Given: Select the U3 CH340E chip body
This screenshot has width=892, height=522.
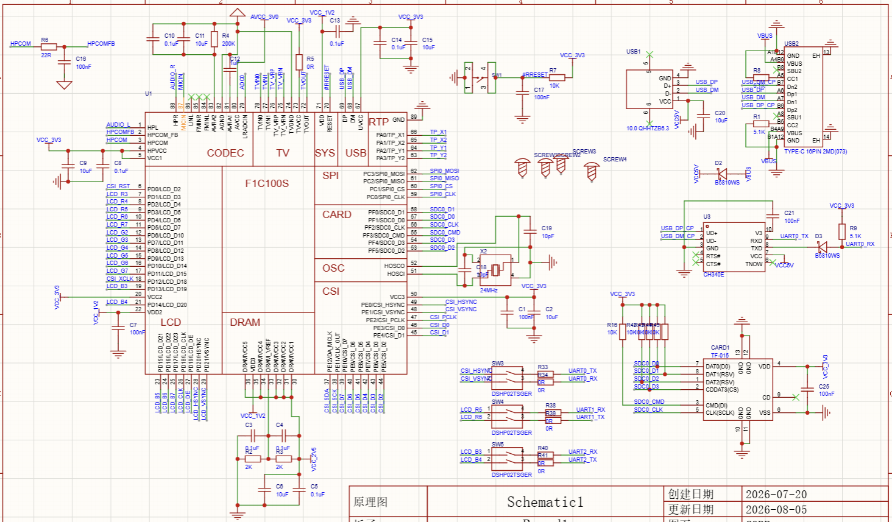Looking at the screenshot, I should [734, 249].
